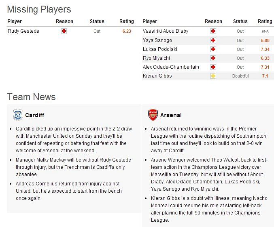Click Rudy Gestede's red injury cross icon
Screen dimensions: 274x227
[x=64, y=31]
